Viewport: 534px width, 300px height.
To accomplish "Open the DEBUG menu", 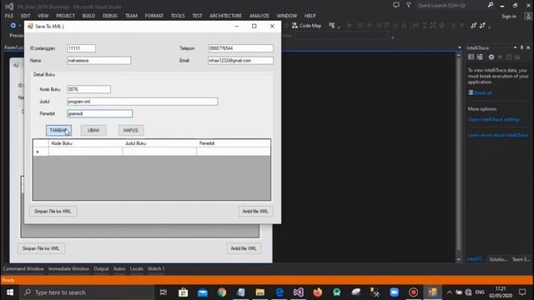I will tap(110, 16).
